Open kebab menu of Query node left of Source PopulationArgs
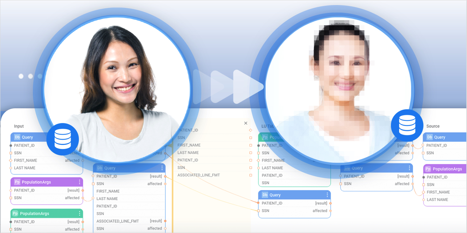 409,168
